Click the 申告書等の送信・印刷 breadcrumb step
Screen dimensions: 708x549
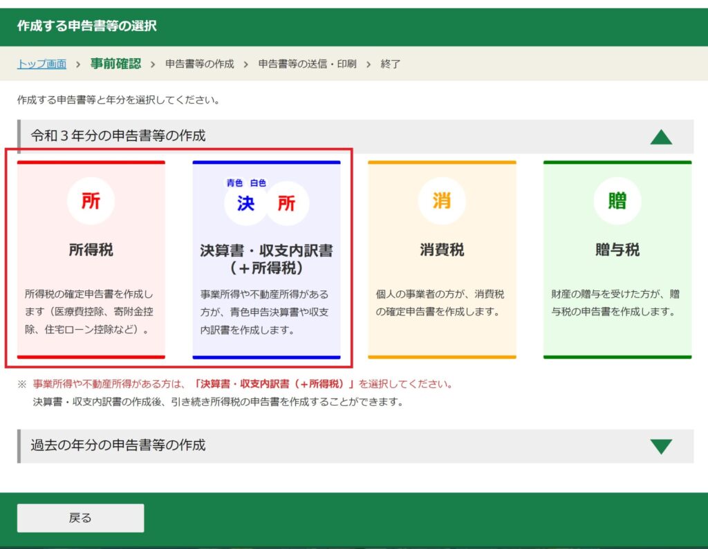click(307, 64)
